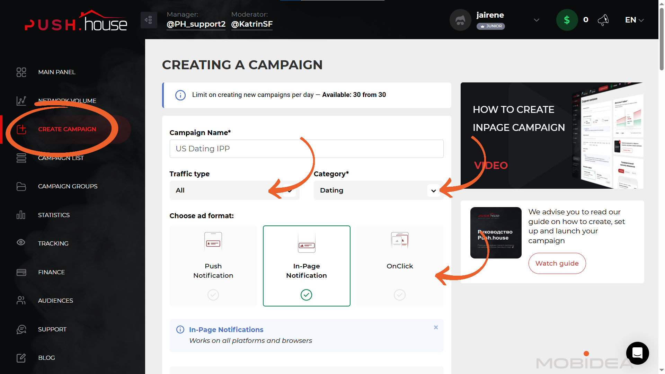
Task: Expand the Category dropdown showing Dating
Action: 378,190
